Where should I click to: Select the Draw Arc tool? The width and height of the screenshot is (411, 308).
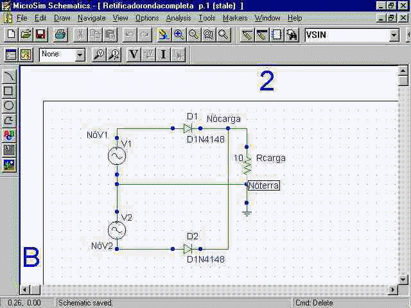point(9,76)
